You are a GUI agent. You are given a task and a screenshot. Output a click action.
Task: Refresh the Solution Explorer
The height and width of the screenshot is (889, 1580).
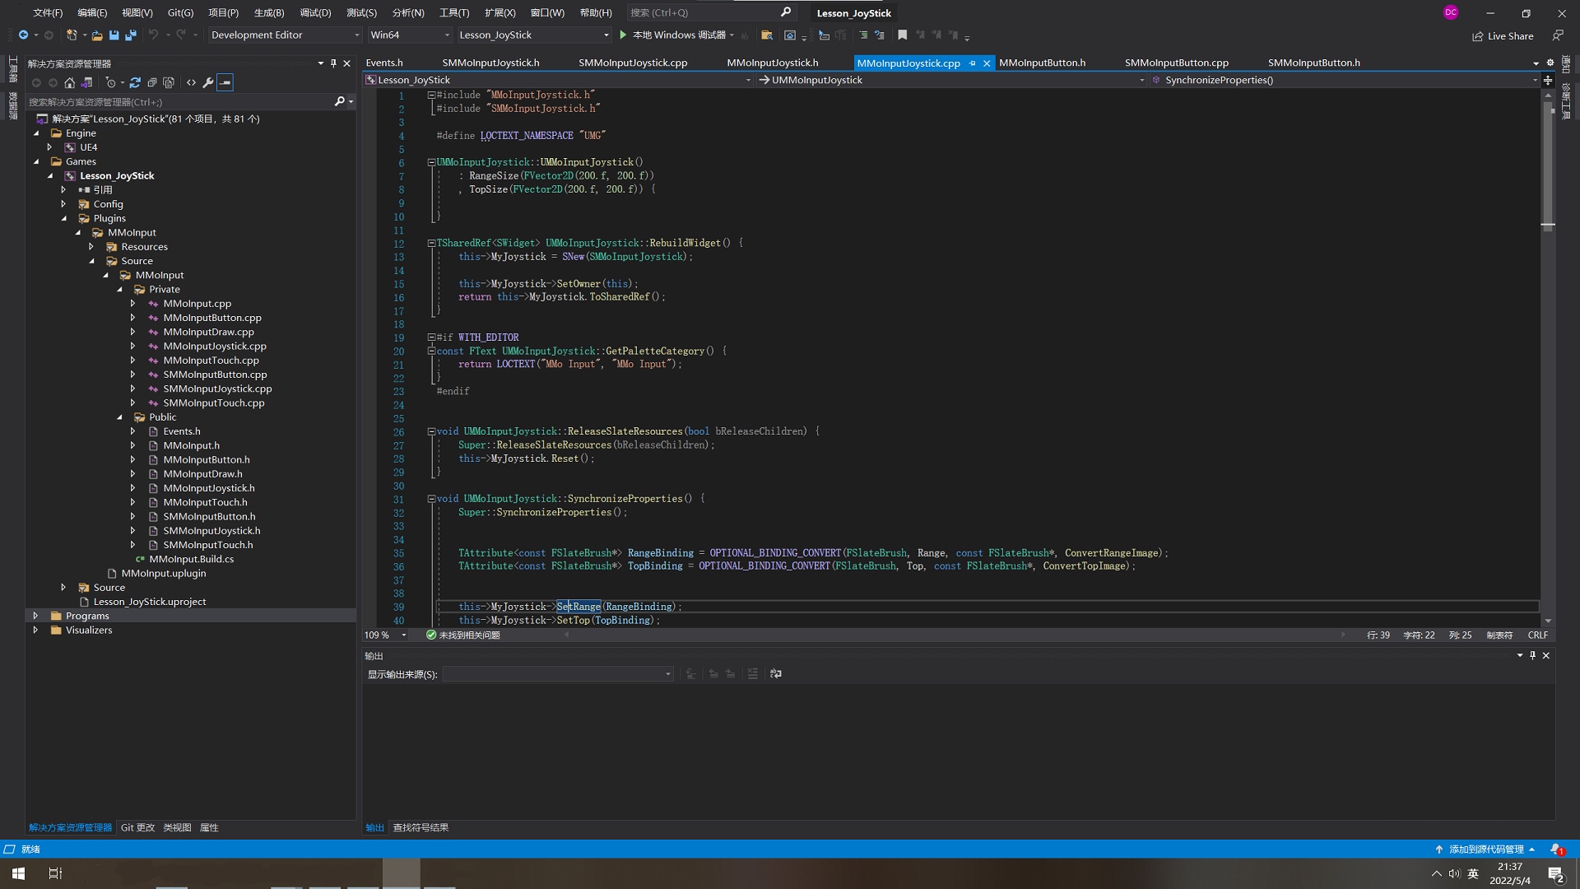pyautogui.click(x=134, y=82)
